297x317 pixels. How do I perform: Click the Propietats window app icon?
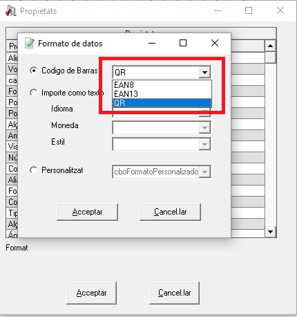(10, 11)
